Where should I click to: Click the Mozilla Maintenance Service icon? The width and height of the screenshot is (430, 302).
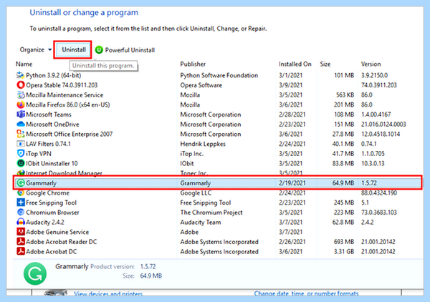[x=21, y=94]
